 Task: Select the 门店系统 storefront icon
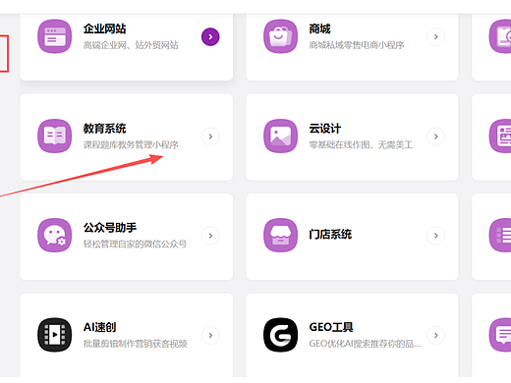[x=280, y=236]
